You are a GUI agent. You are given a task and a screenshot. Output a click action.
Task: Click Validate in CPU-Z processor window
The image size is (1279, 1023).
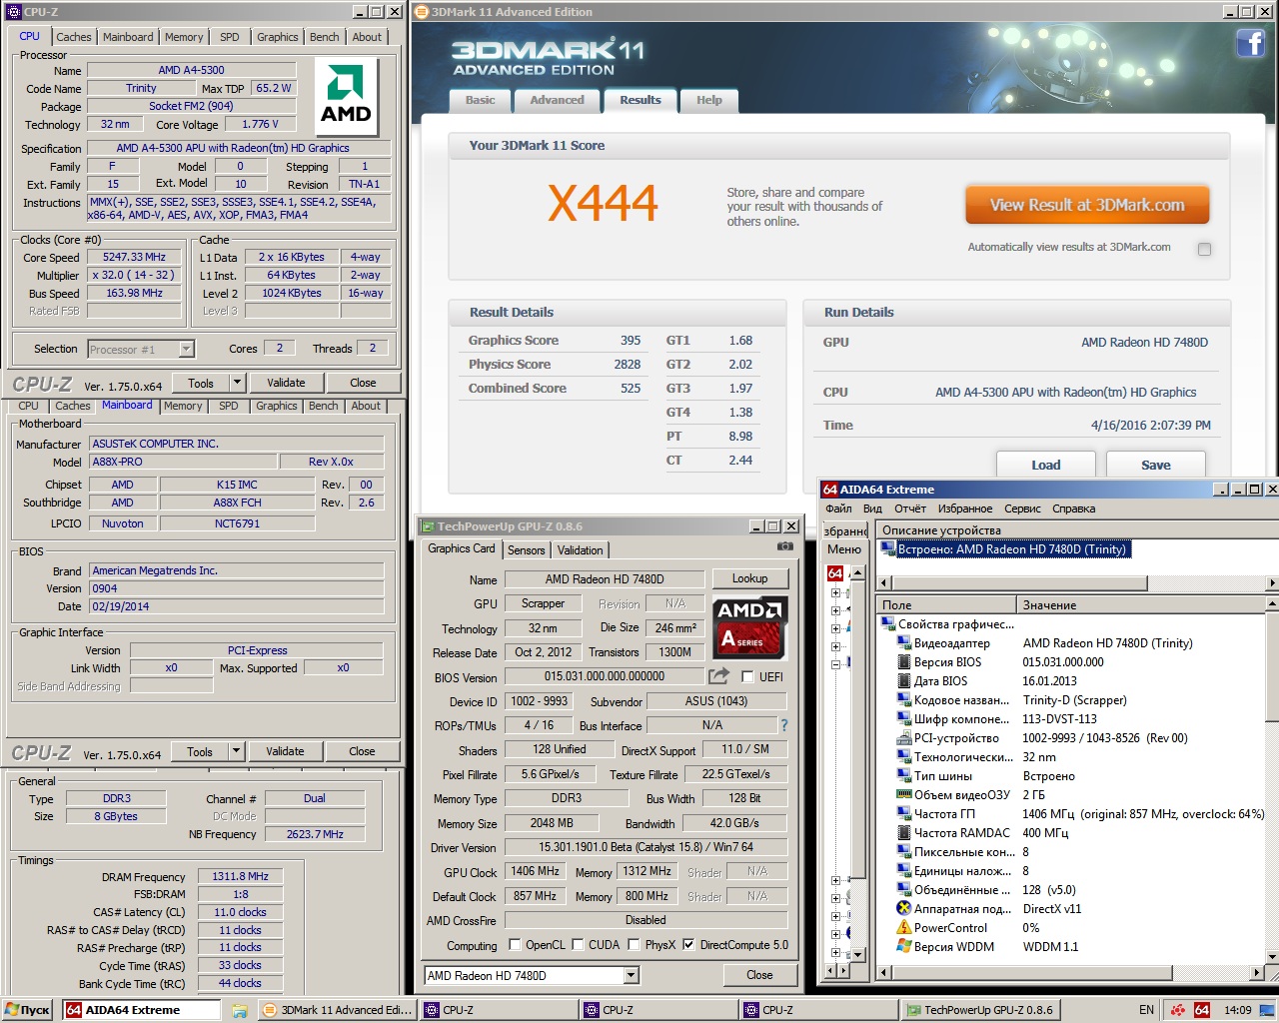[x=286, y=383]
